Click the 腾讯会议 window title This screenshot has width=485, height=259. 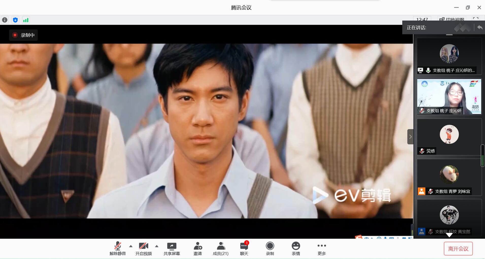tap(241, 8)
